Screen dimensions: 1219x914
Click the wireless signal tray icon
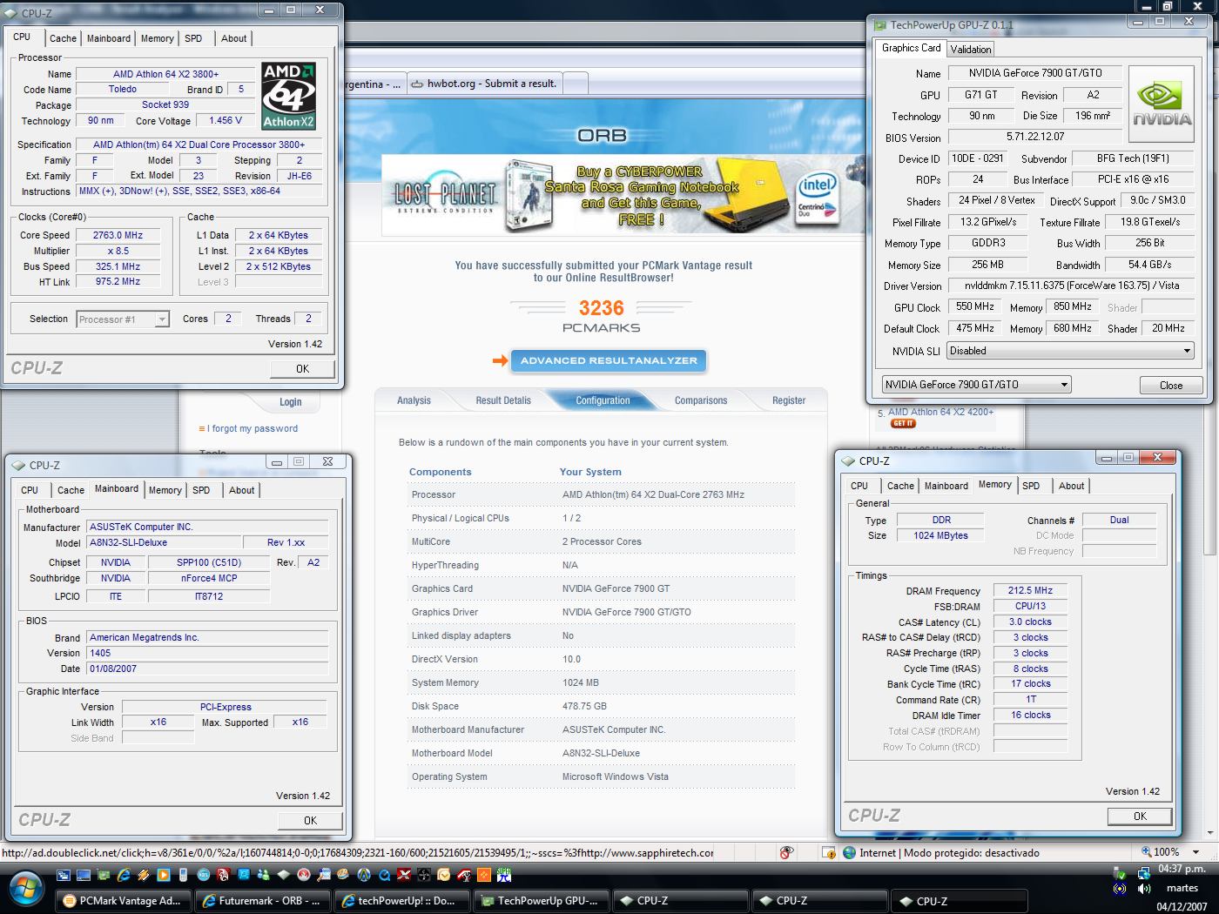coord(1120,889)
